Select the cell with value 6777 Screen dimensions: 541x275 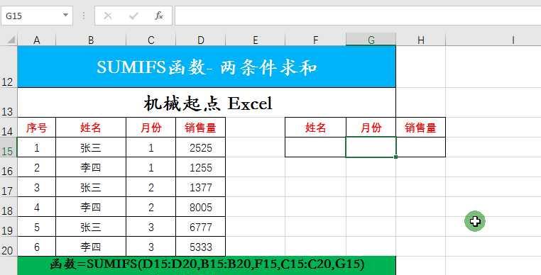[200, 226]
